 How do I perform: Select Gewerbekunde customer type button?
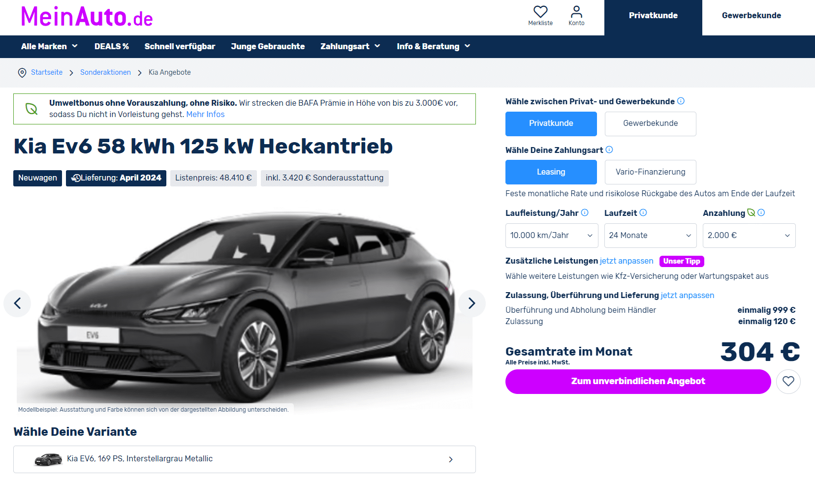650,123
